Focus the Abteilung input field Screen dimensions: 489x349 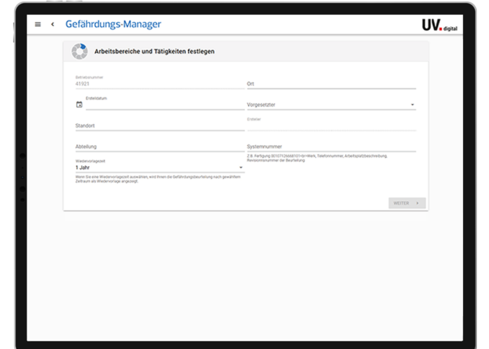160,147
